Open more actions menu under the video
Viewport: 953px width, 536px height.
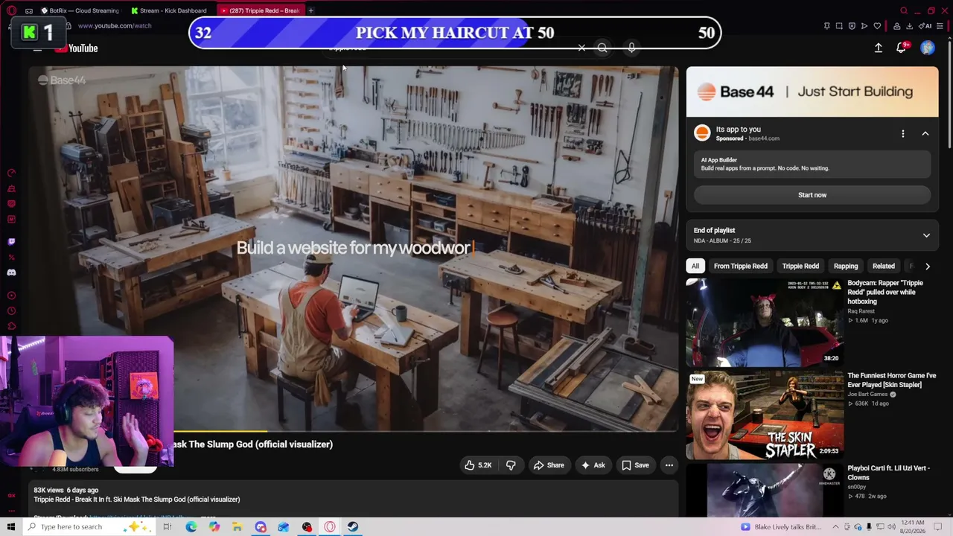tap(669, 465)
